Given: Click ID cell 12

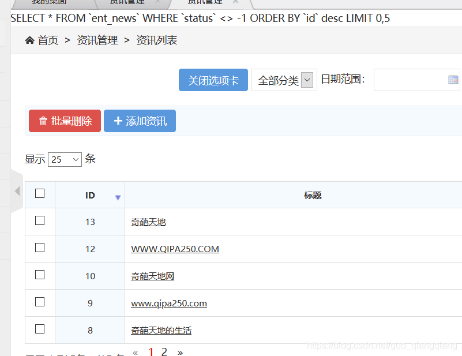Looking at the screenshot, I should click(90, 249).
